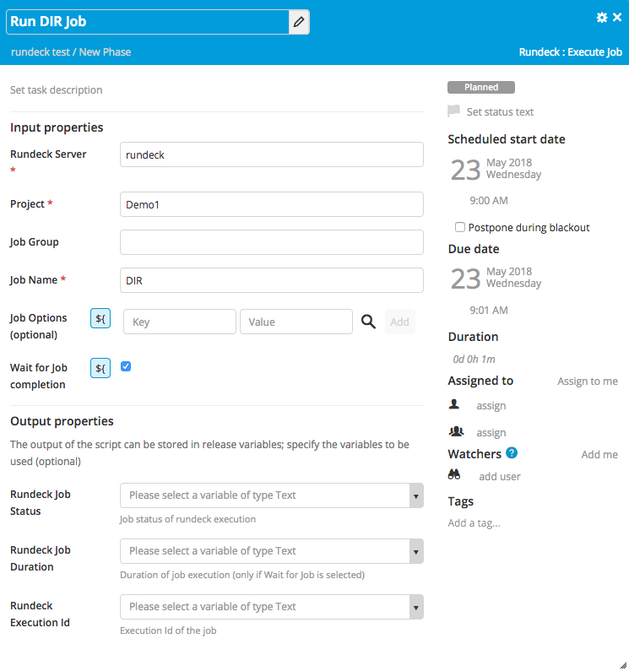The image size is (629, 671).
Task: Click scheduled start time 9:00 AM
Action: [489, 201]
